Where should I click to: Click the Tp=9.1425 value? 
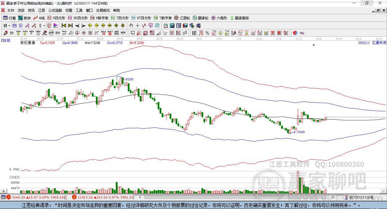(47, 43)
